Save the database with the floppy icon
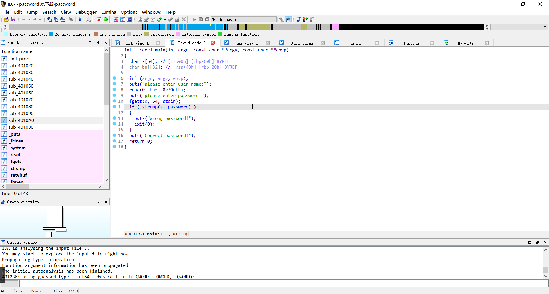 pyautogui.click(x=13, y=19)
